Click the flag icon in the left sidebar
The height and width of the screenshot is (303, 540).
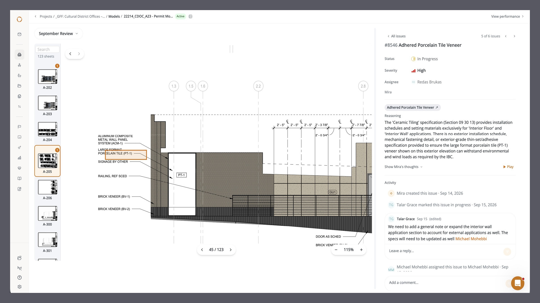(x=19, y=127)
